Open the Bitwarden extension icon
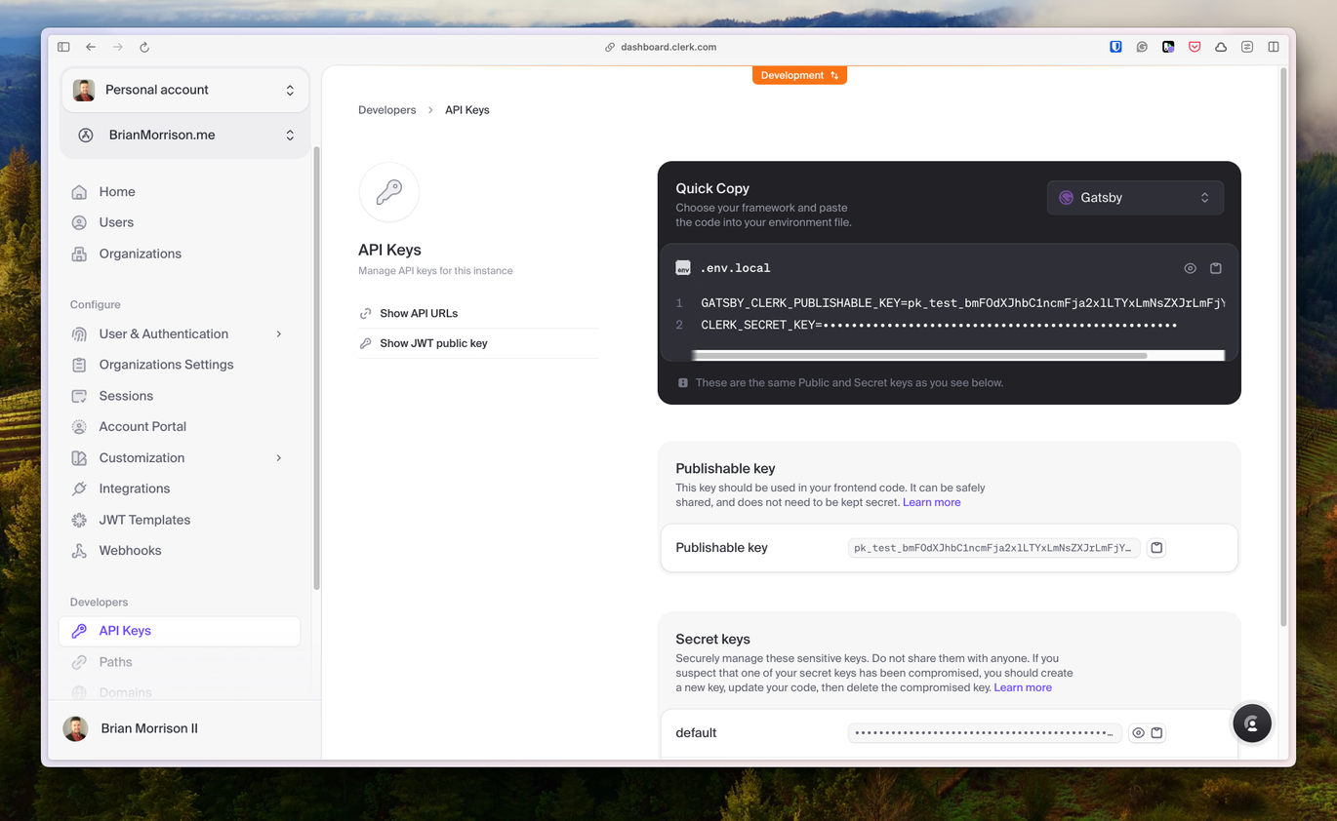This screenshot has width=1337, height=821. point(1115,47)
